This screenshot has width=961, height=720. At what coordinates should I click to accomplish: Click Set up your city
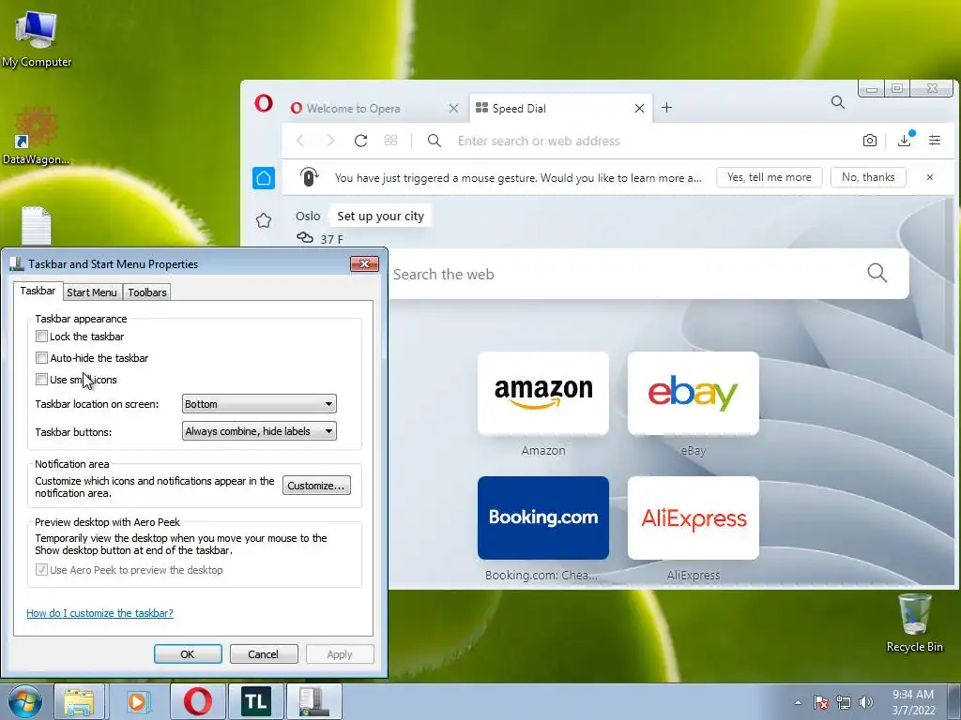(x=380, y=217)
